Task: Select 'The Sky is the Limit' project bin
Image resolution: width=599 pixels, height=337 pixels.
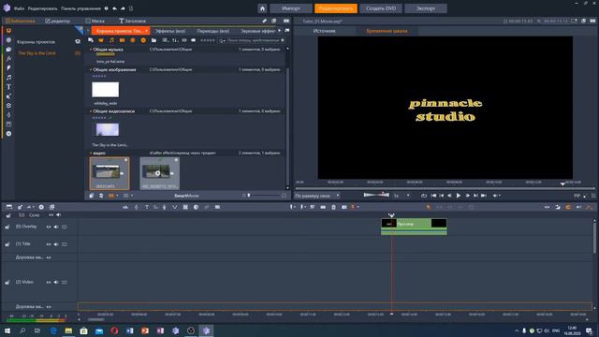Action: pyautogui.click(x=37, y=53)
